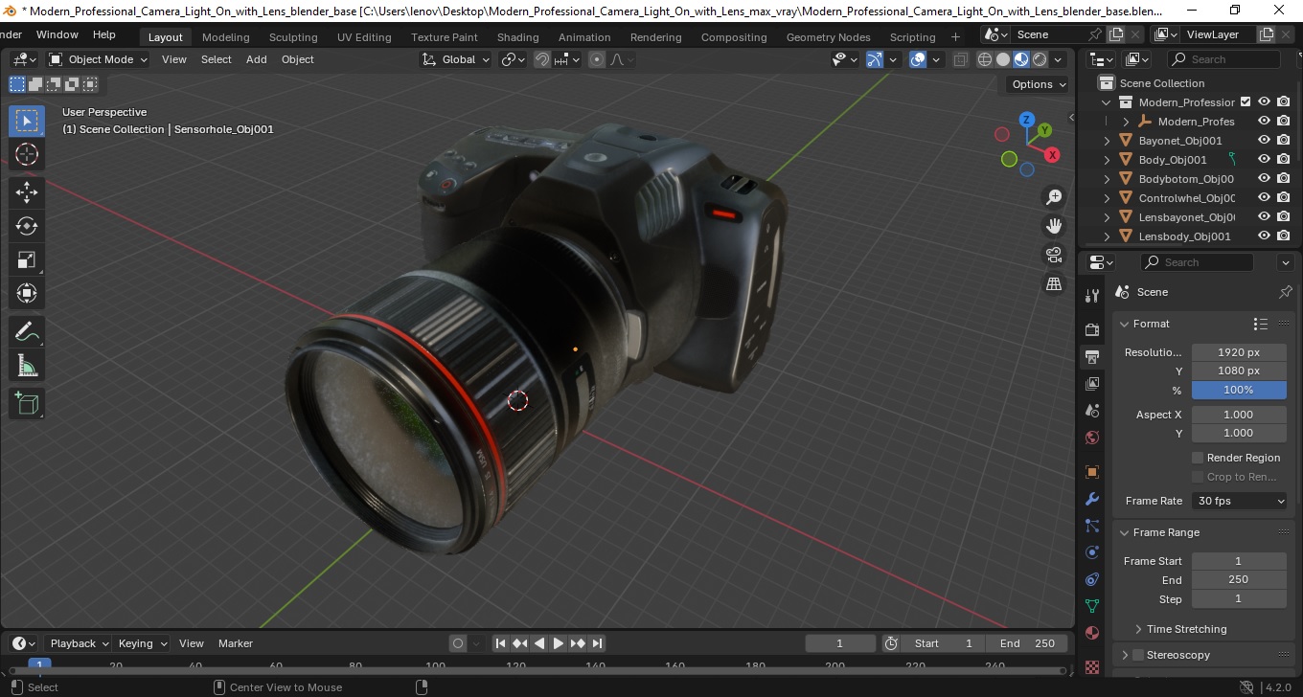Pin the Scene properties panel

(1286, 292)
